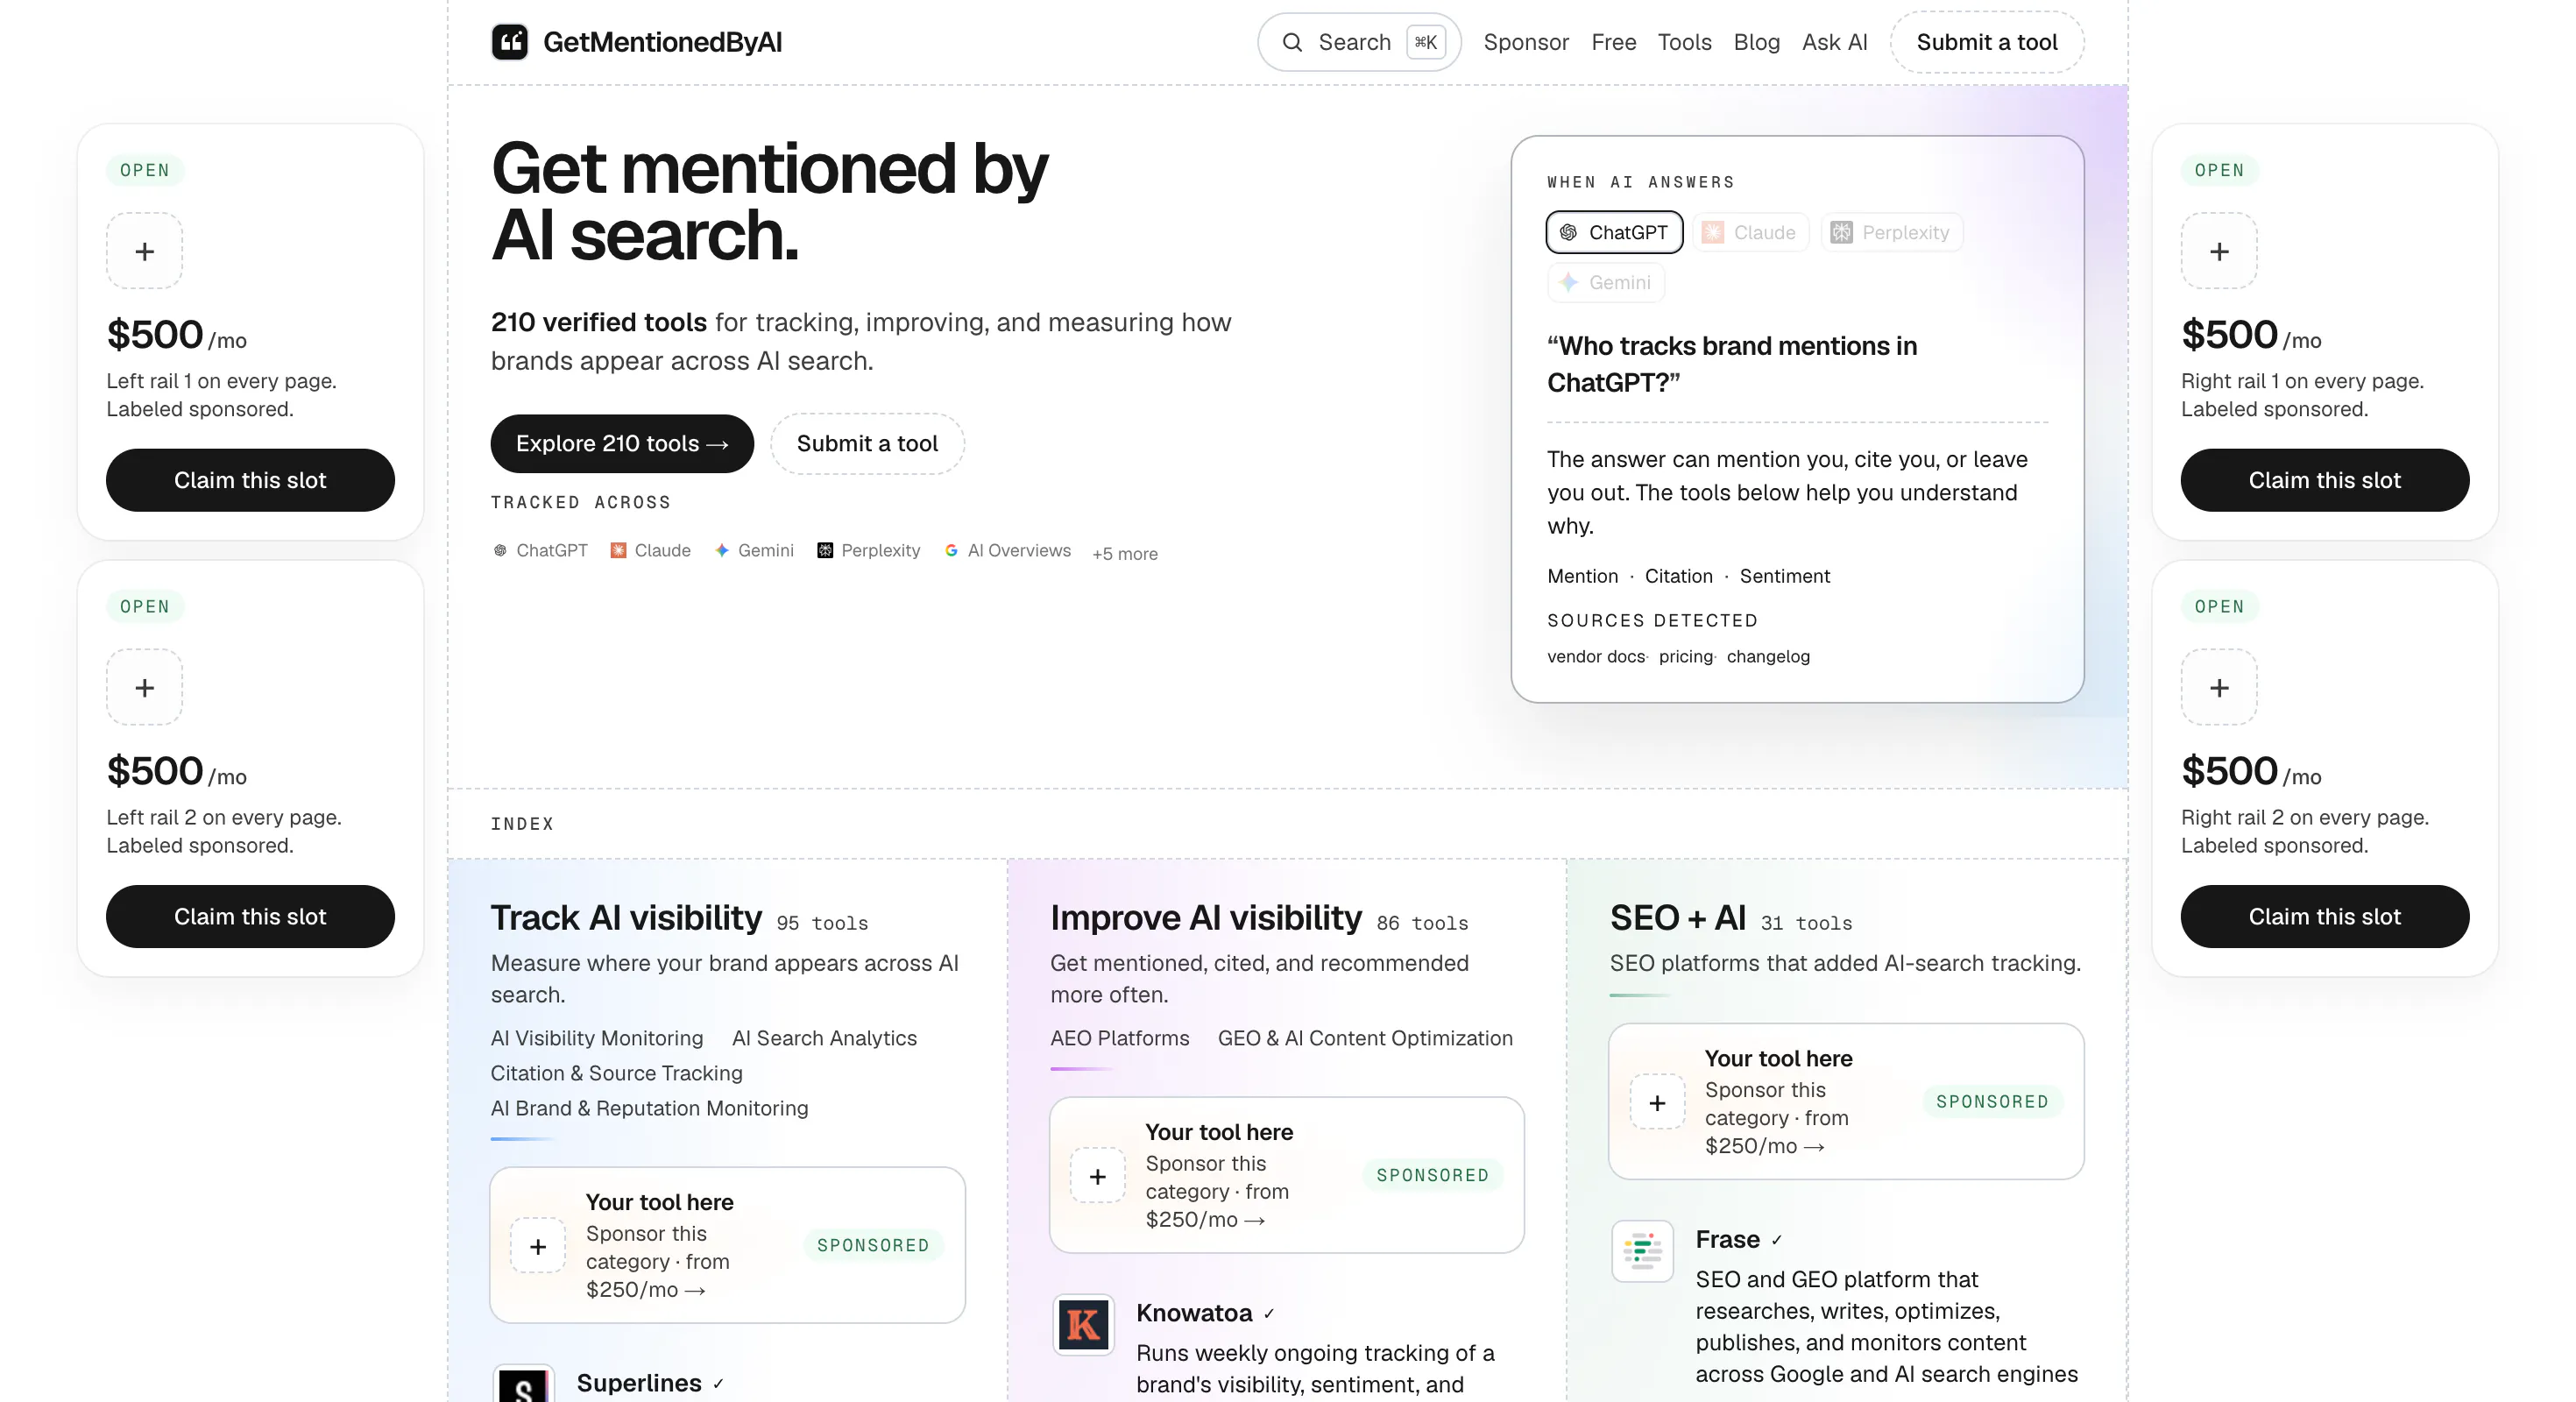Open the Track AI visibility heading
The height and width of the screenshot is (1402, 2576).
pos(626,917)
